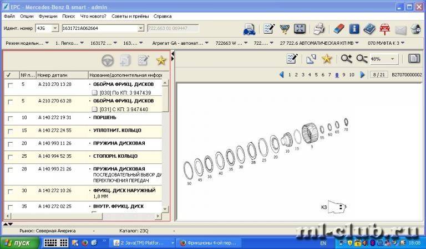
Task: Click the parts list vertical scrollbar down arrow
Action: 165,209
